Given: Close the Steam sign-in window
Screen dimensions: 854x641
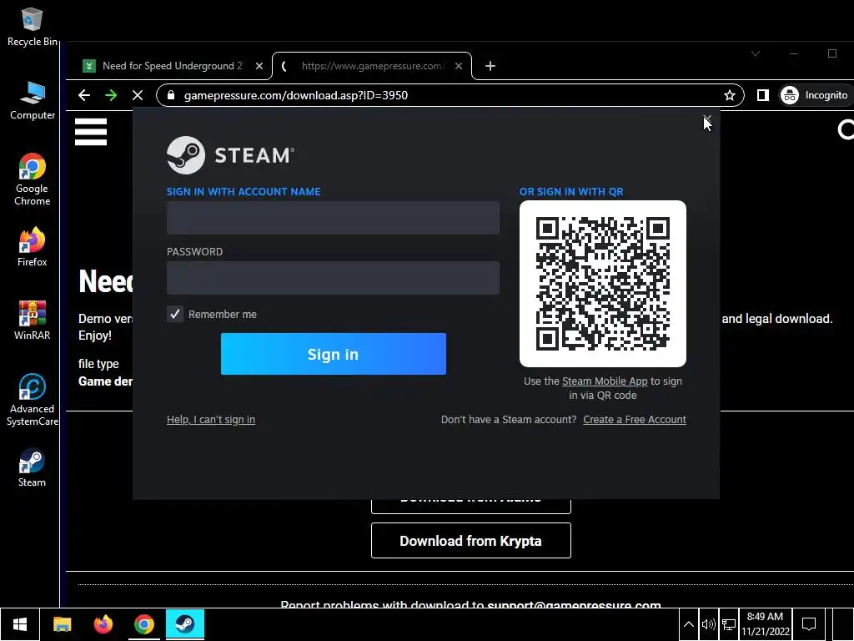Looking at the screenshot, I should point(707,119).
